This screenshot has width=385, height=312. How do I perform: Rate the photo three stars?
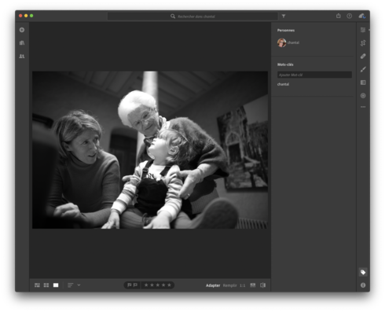click(158, 285)
